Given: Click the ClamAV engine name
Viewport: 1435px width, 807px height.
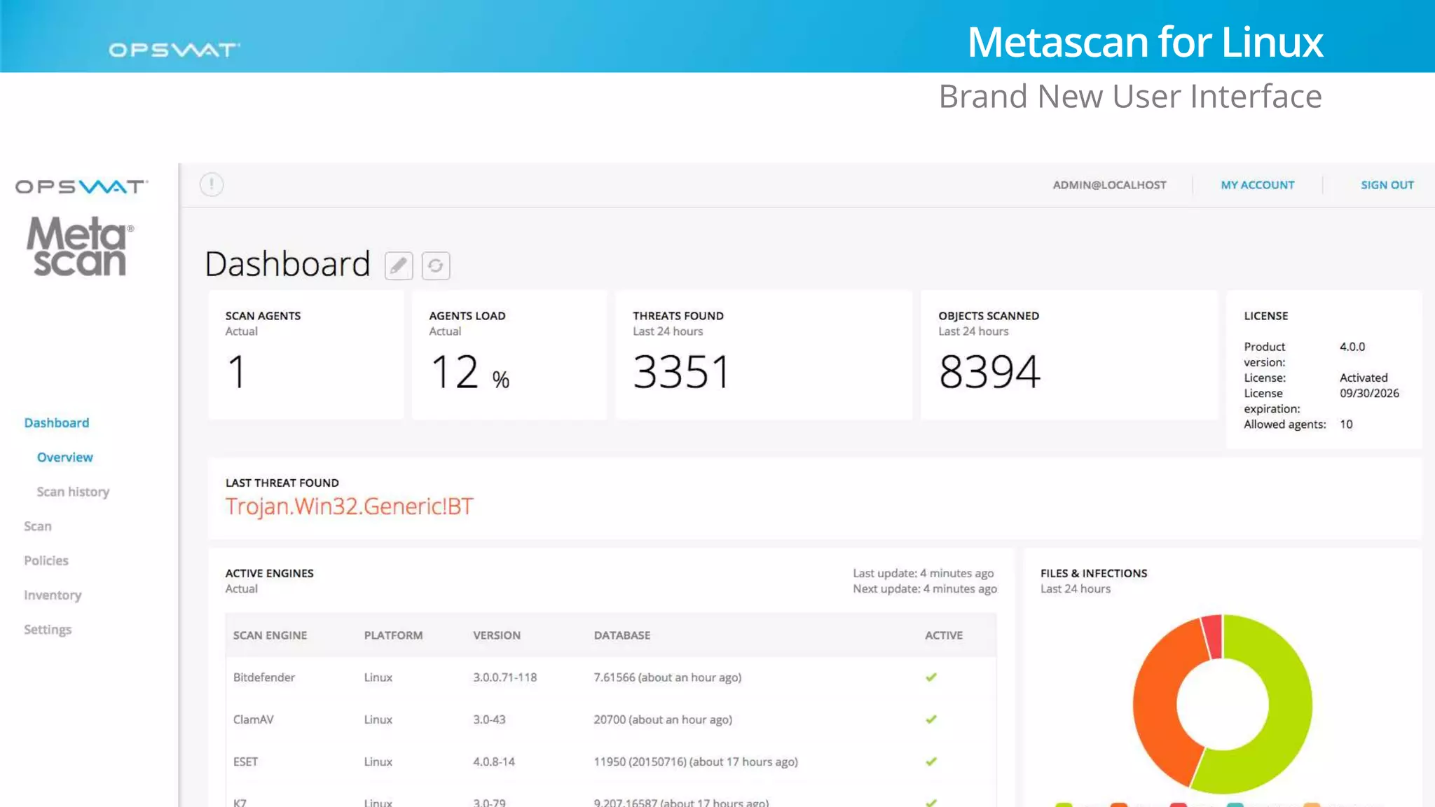Looking at the screenshot, I should pos(254,719).
